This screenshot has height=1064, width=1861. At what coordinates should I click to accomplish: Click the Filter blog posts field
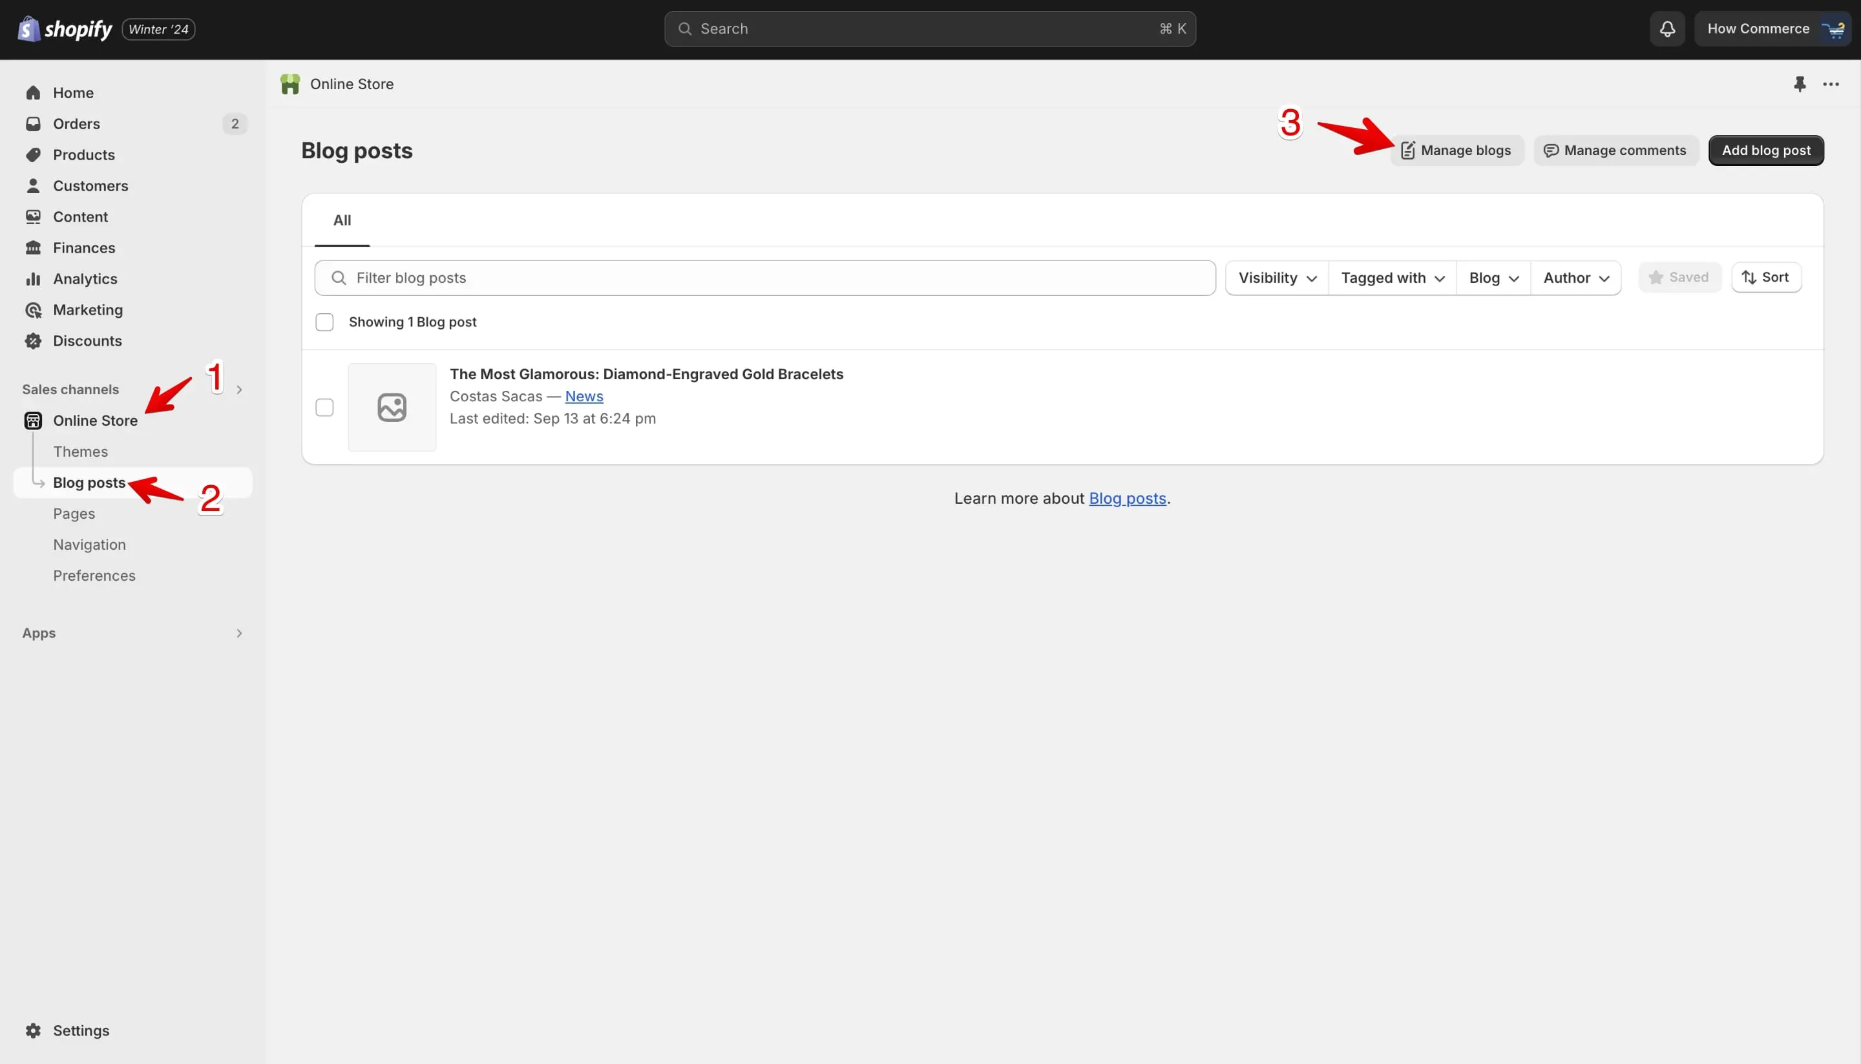coord(764,278)
